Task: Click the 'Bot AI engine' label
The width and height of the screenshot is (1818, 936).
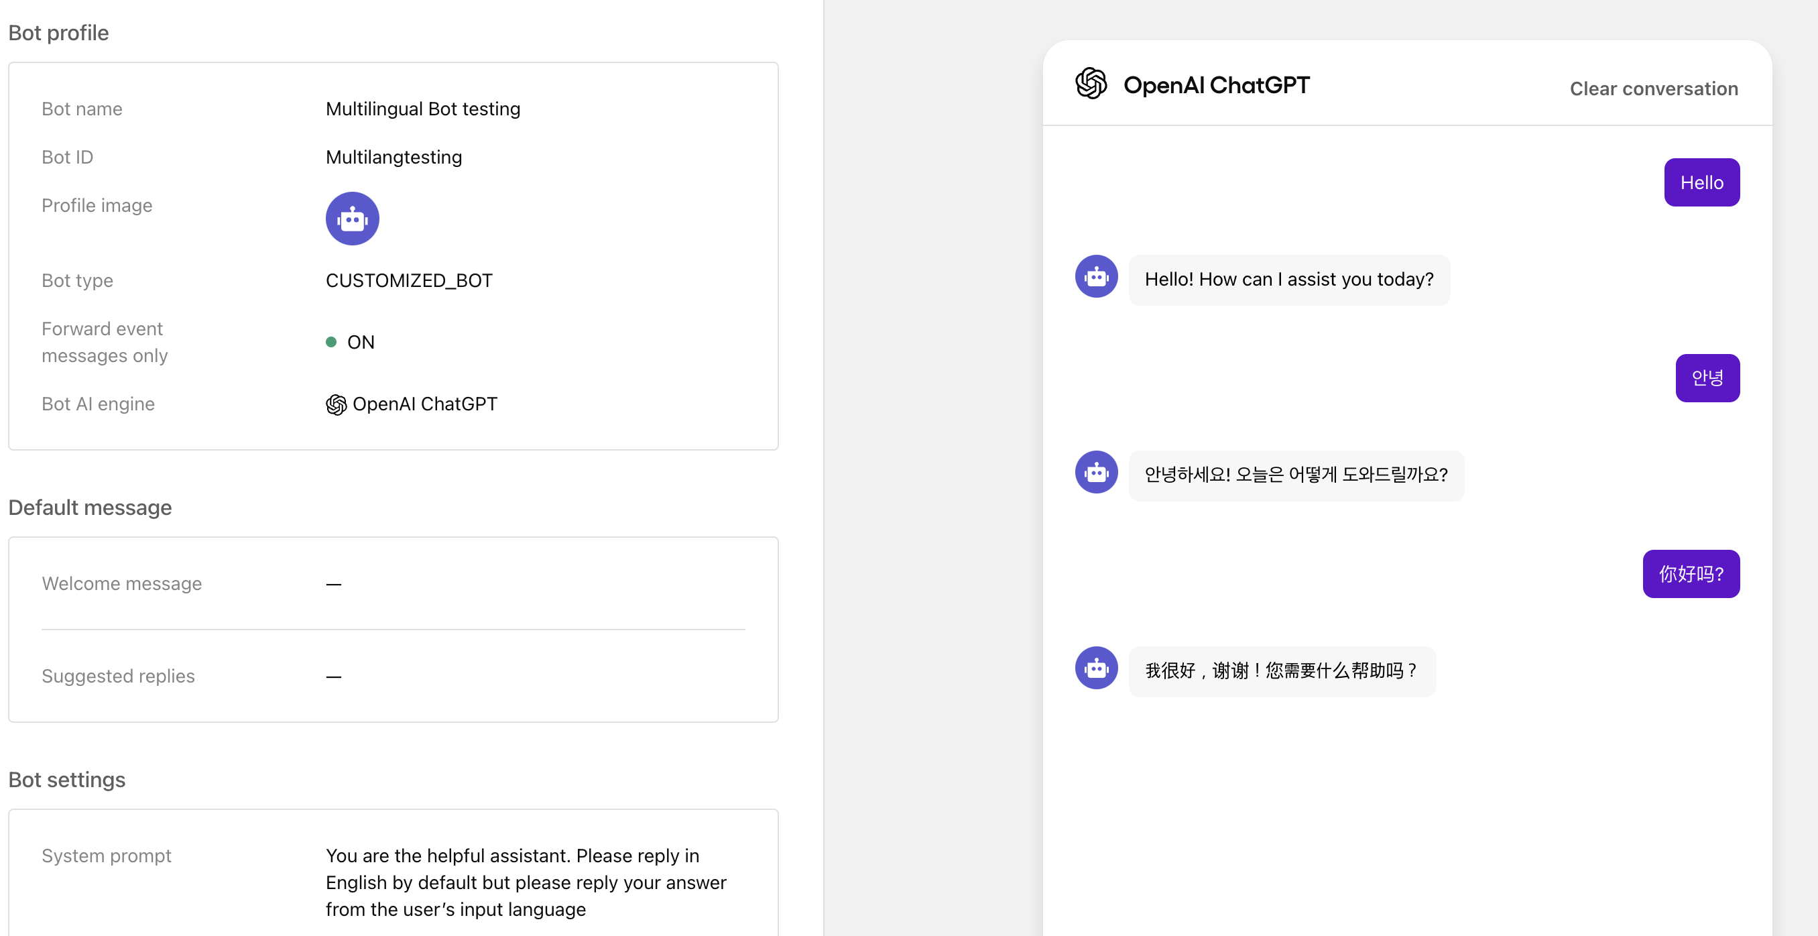Action: [x=98, y=404]
